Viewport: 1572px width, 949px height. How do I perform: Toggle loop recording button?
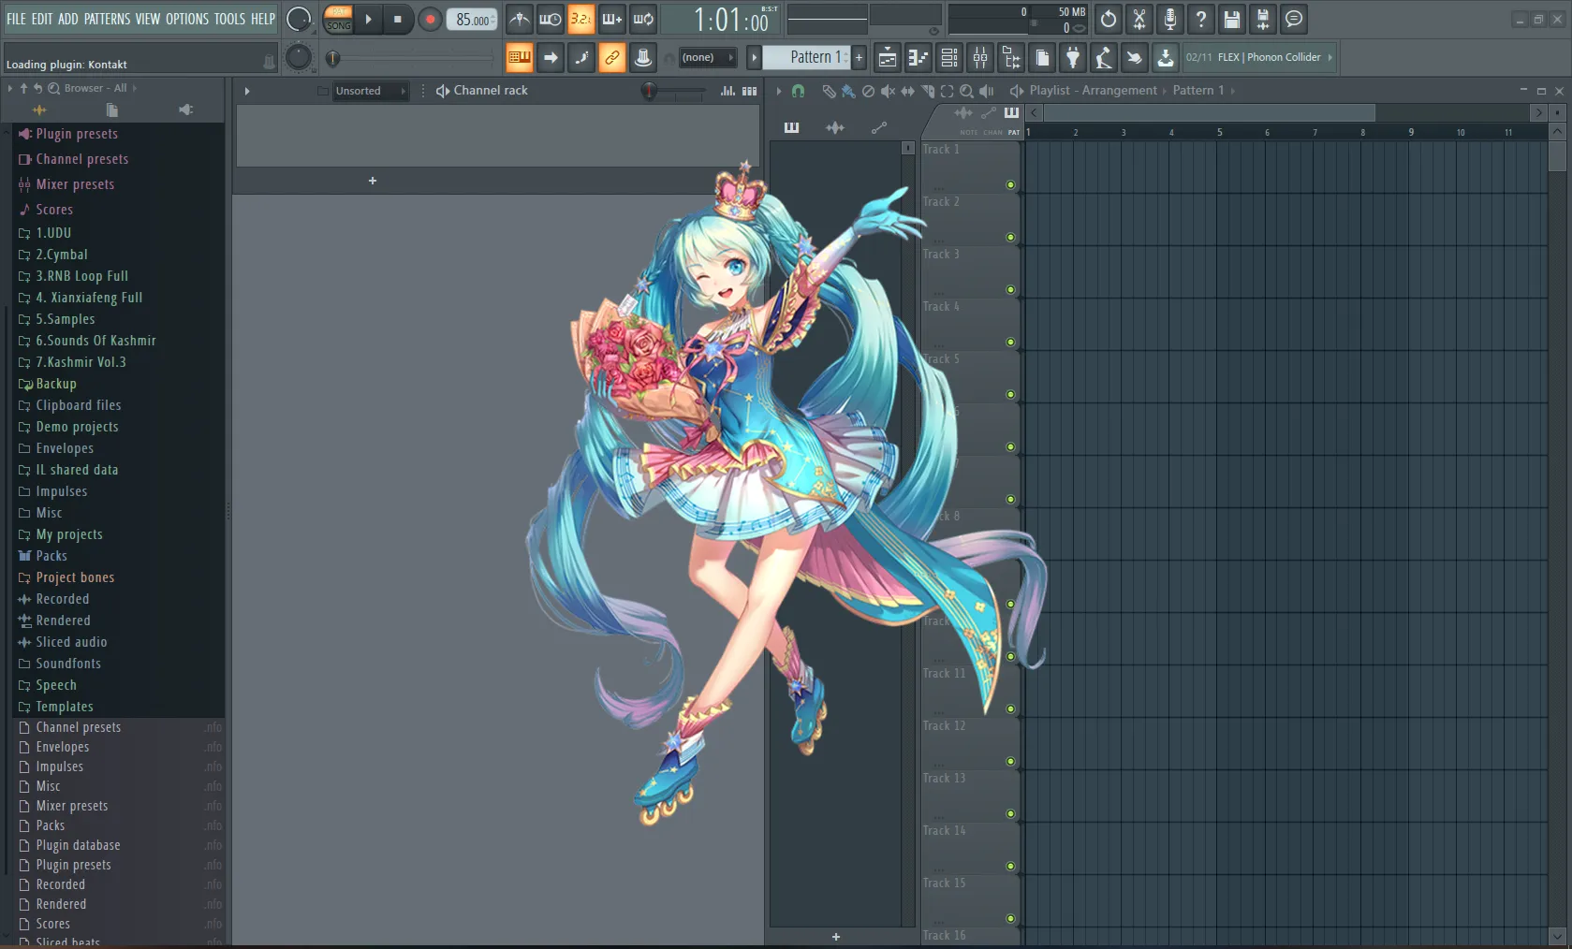click(x=643, y=19)
